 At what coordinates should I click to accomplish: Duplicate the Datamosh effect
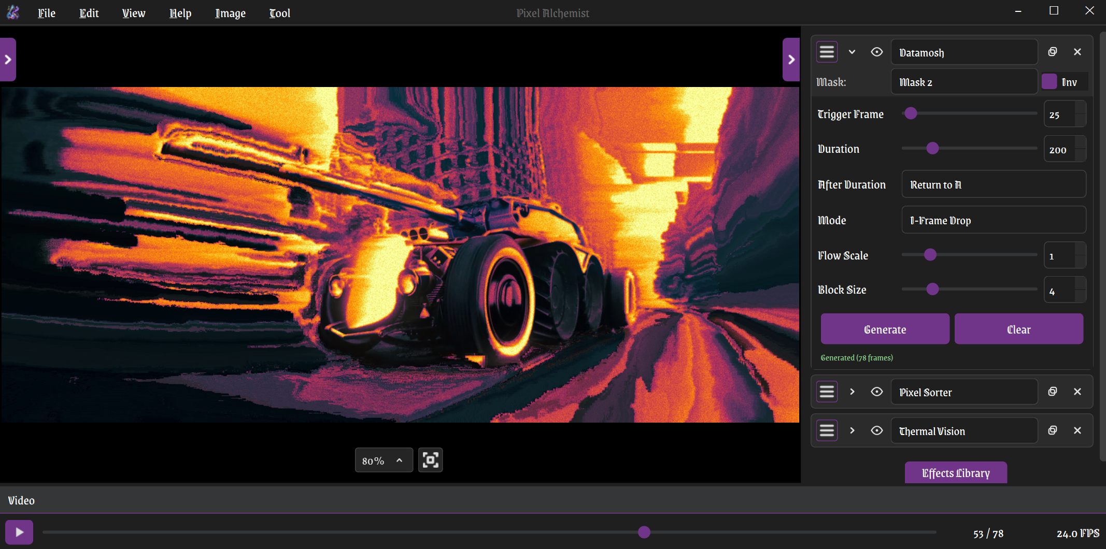click(x=1053, y=52)
